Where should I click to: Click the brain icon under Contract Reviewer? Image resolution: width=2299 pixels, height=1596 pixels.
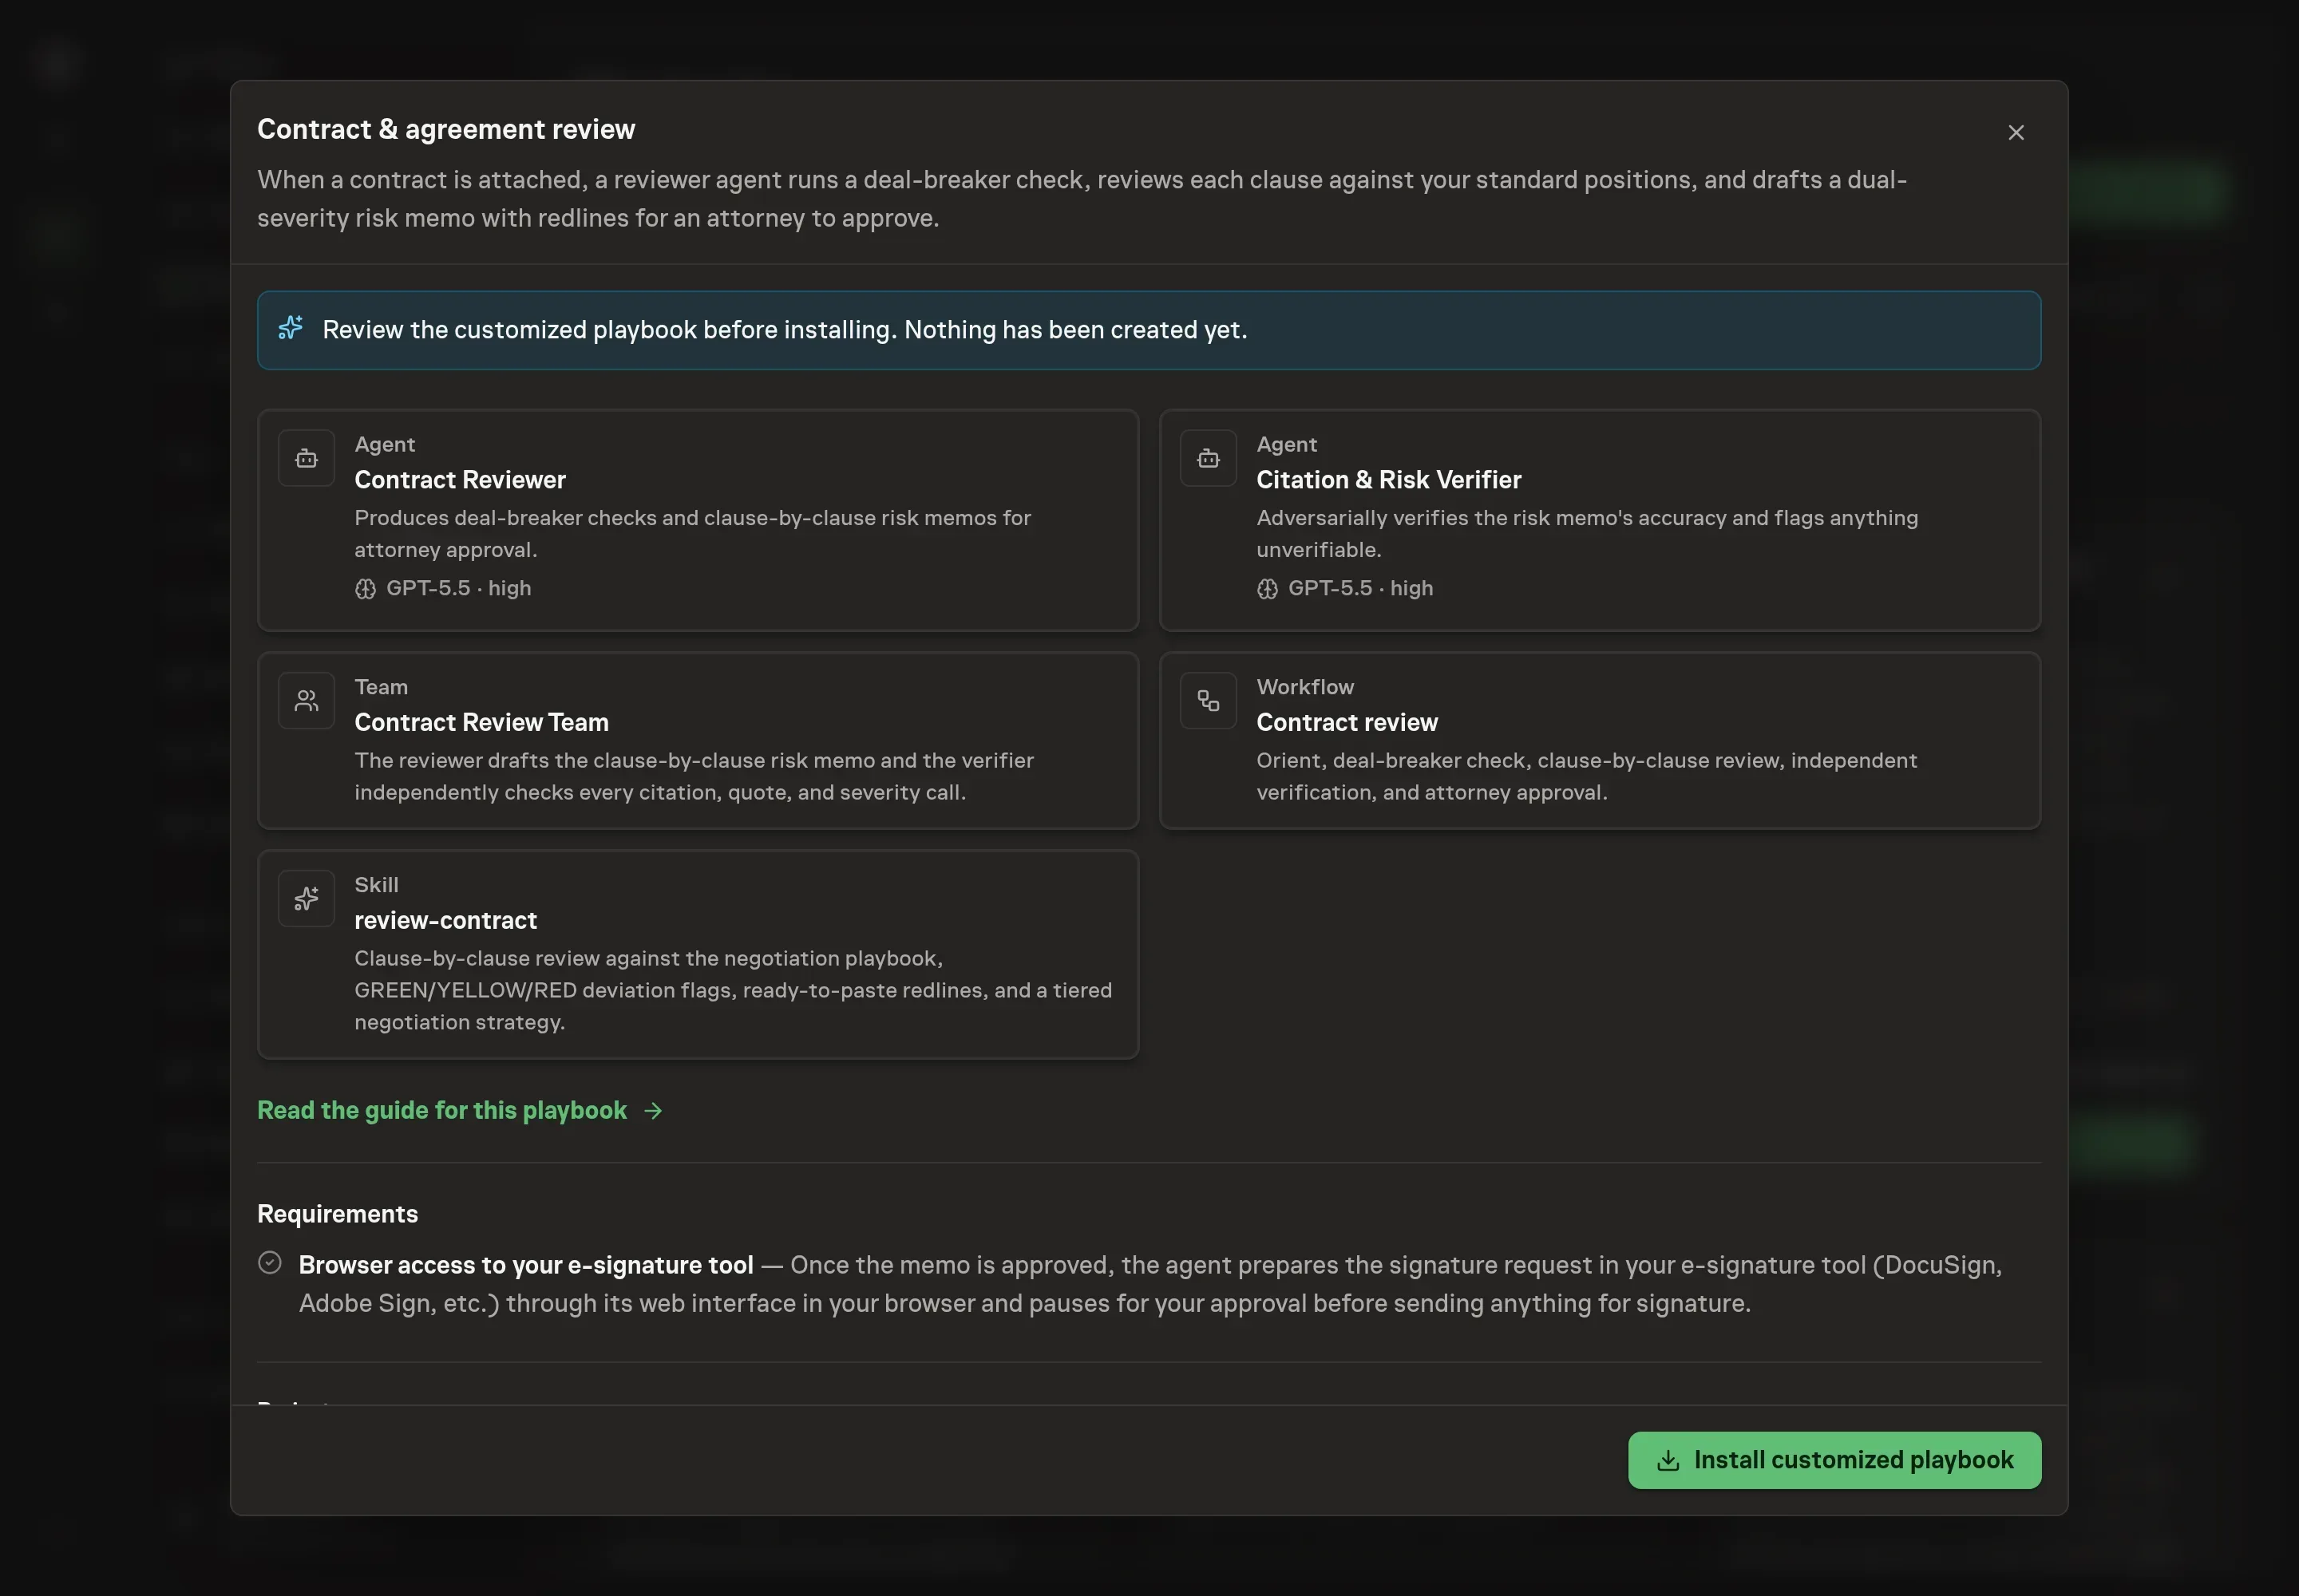(365, 589)
